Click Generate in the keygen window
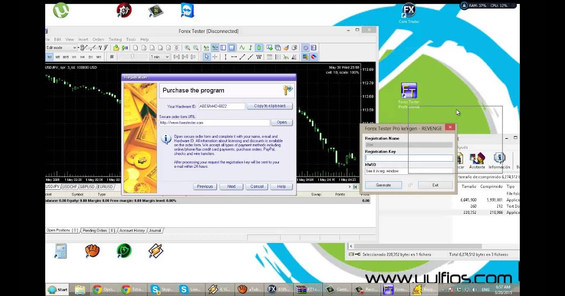The image size is (565, 296). (x=383, y=185)
